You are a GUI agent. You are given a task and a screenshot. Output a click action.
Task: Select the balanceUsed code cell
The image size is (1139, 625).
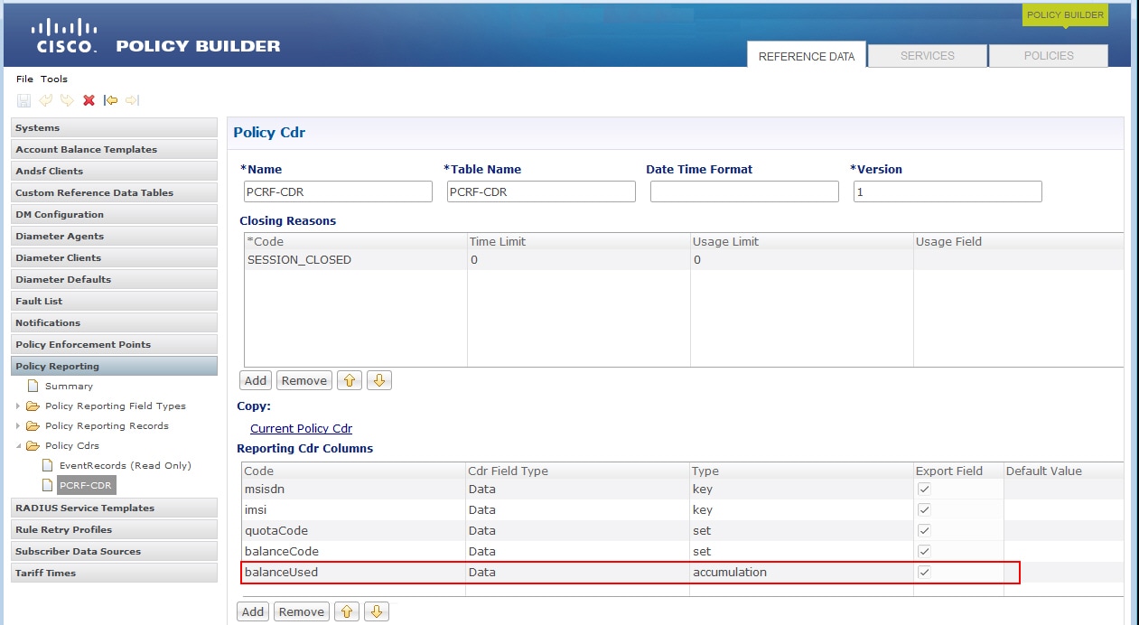[353, 572]
